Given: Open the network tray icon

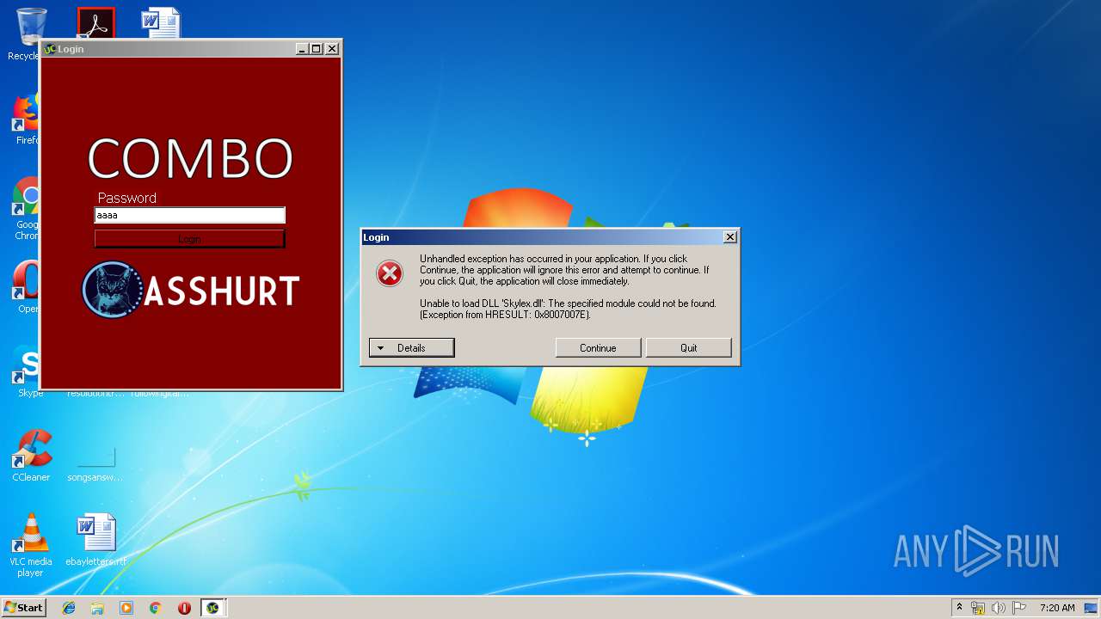Looking at the screenshot, I should click(978, 608).
